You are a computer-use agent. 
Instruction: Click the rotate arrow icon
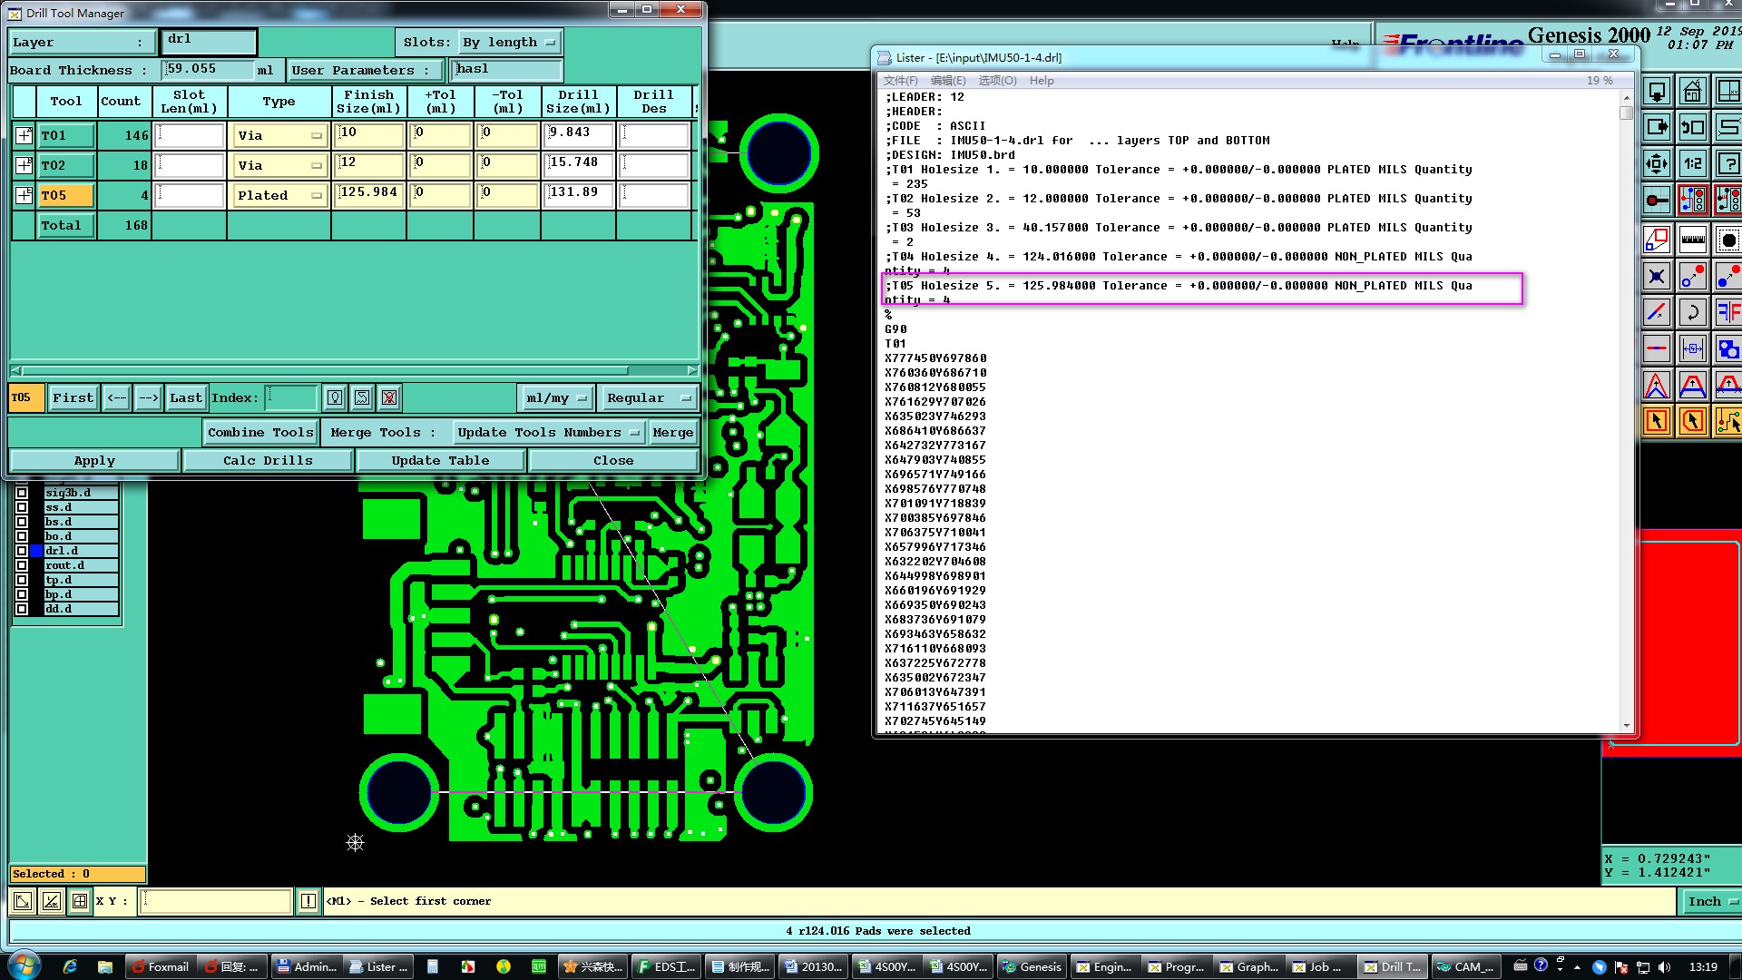[1693, 313]
